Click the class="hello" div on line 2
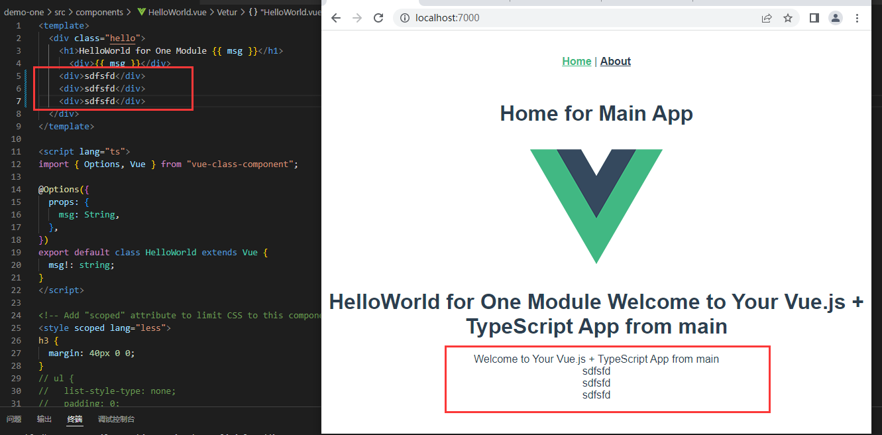This screenshot has height=435, width=882. [x=97, y=38]
